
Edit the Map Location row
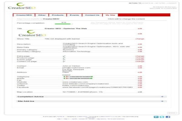click(x=140, y=92)
